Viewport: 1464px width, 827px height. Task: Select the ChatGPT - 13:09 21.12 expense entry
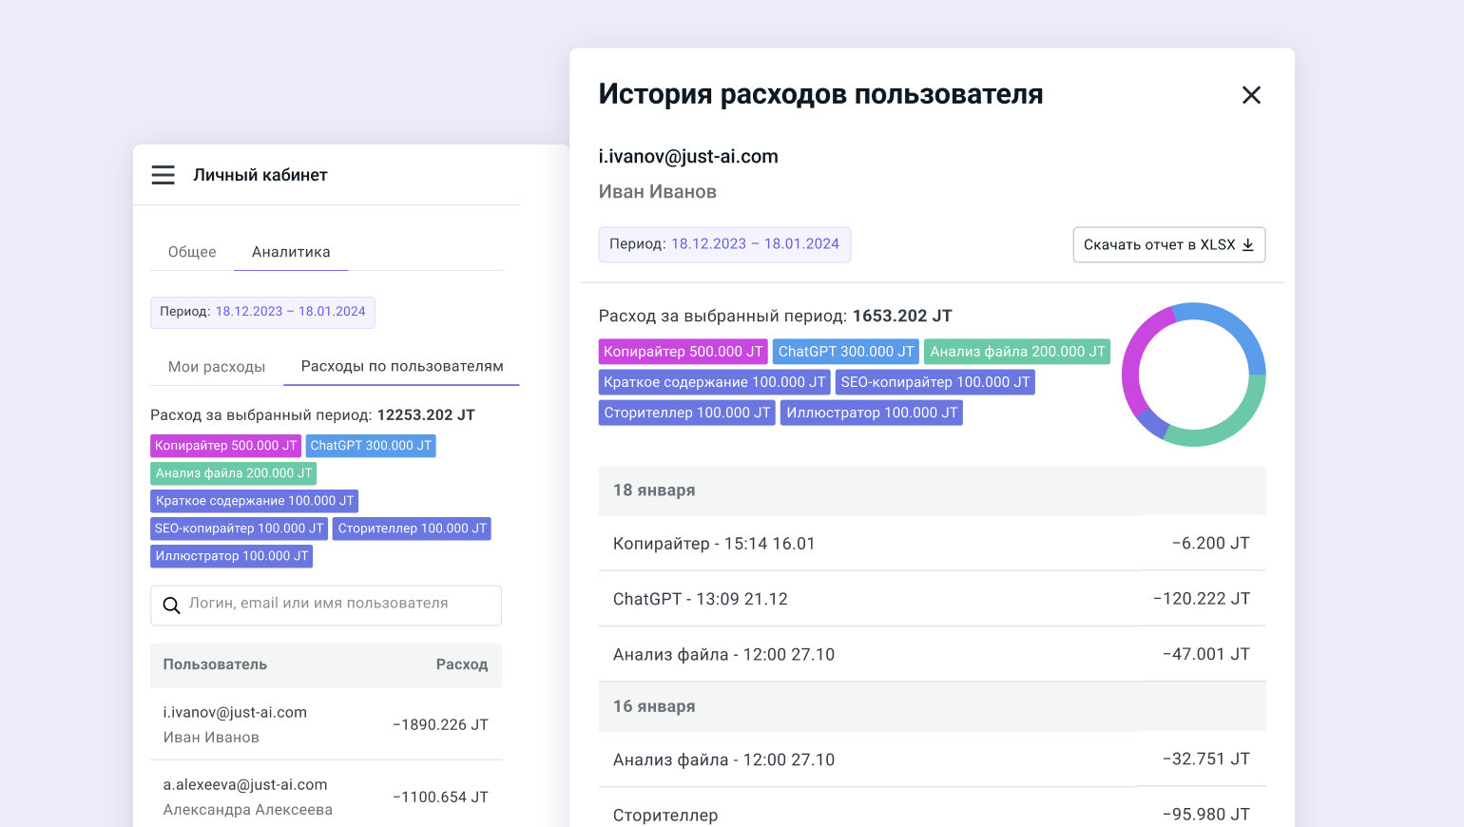[x=932, y=599]
